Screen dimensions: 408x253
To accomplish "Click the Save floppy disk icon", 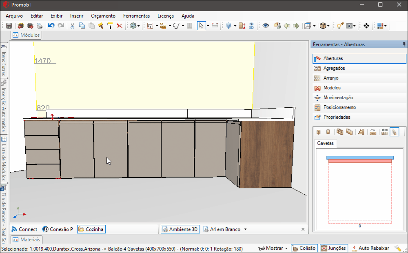I will point(9,26).
